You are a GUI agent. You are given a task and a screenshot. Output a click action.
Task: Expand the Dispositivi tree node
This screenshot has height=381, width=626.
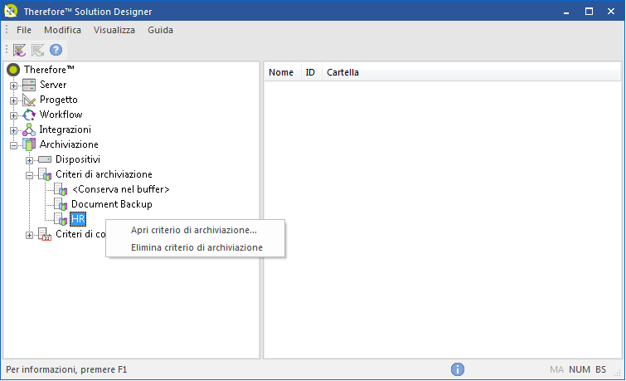tap(29, 160)
